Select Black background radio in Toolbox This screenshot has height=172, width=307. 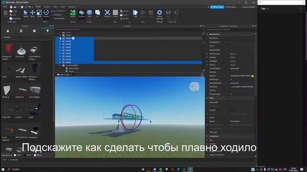[25, 155]
